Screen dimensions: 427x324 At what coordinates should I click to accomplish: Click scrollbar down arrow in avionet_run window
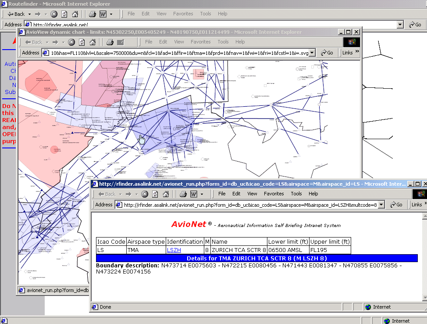[x=424, y=298]
